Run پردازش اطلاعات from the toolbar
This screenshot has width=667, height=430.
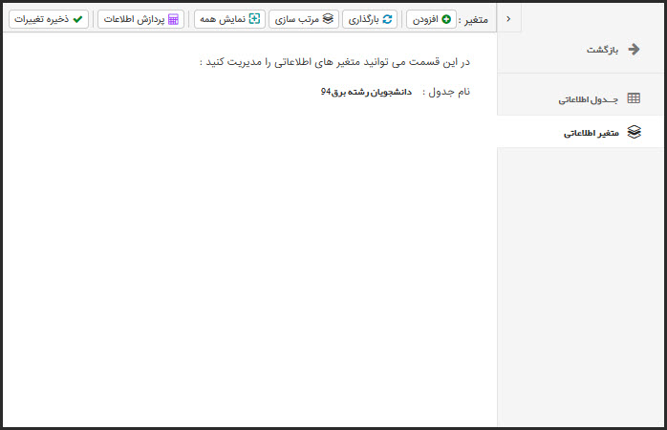140,19
